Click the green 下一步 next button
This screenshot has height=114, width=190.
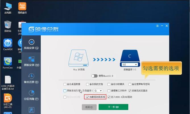(113, 107)
